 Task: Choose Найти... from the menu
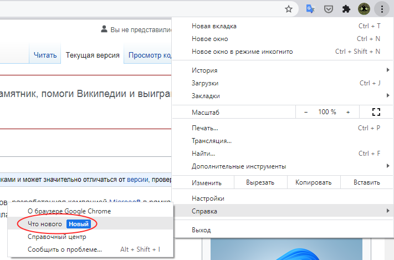tap(283, 154)
